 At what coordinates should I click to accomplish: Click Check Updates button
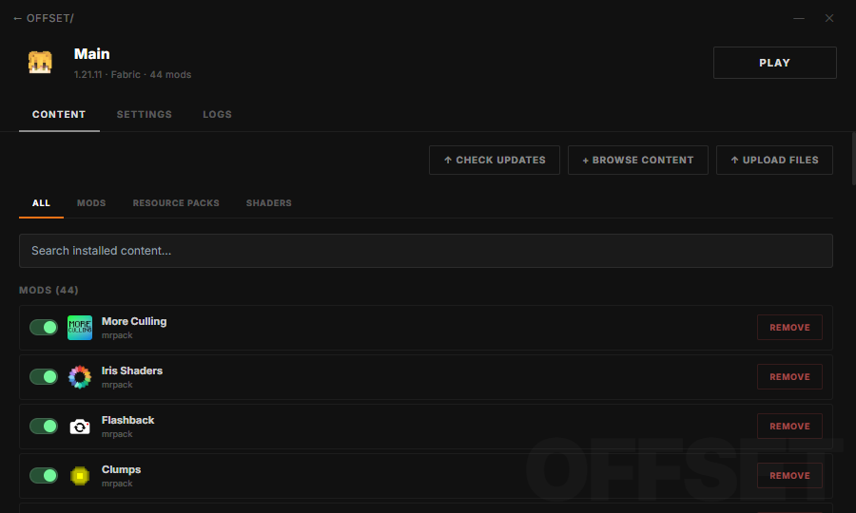495,160
